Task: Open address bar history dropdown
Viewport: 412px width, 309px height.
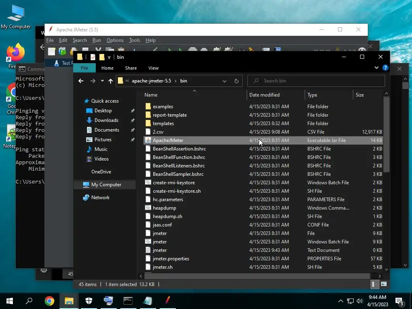Action: click(x=225, y=81)
